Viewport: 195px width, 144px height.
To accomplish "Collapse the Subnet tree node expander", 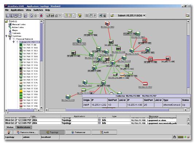I will pos(14,42).
